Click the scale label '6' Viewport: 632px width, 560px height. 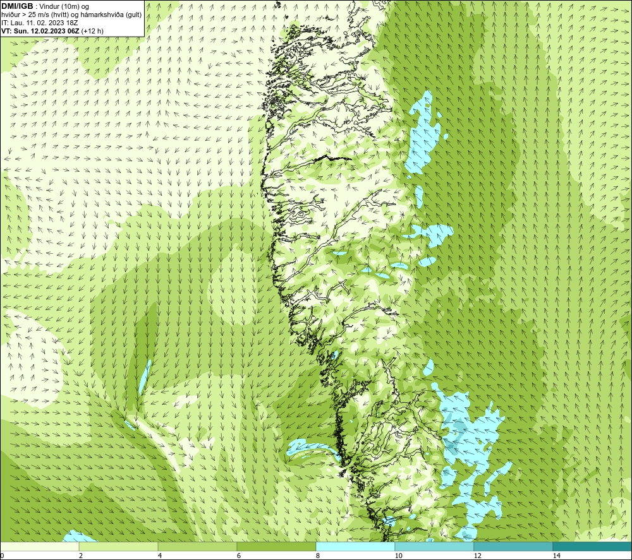click(x=239, y=556)
